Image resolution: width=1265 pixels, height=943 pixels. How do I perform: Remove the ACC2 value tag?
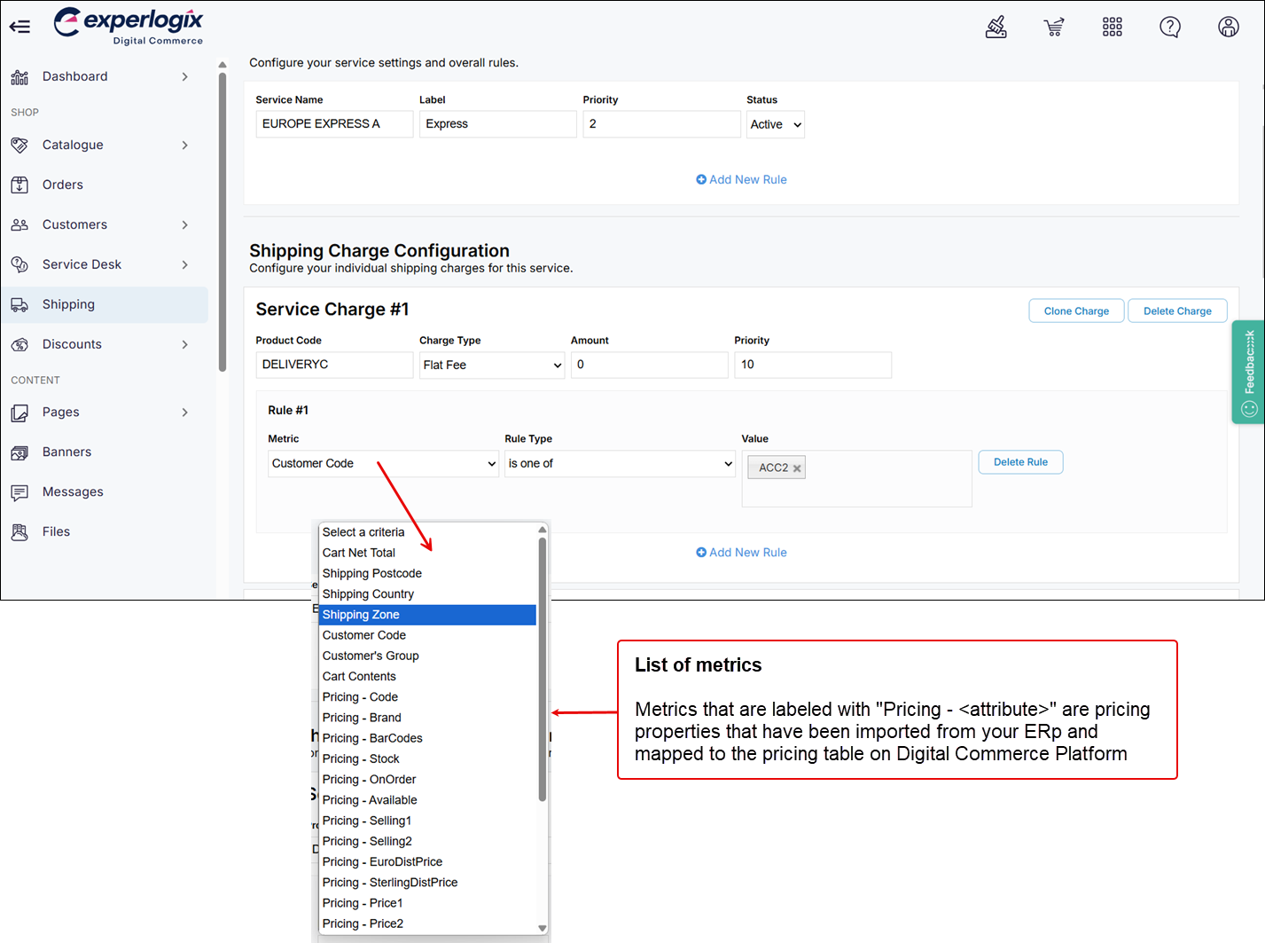tap(797, 468)
